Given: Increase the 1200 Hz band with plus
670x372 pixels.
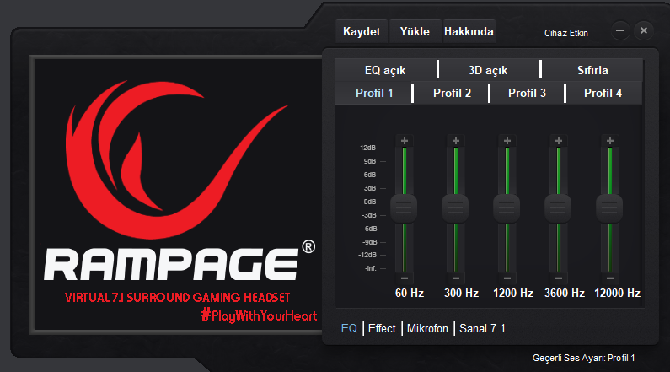Looking at the screenshot, I should click(507, 141).
